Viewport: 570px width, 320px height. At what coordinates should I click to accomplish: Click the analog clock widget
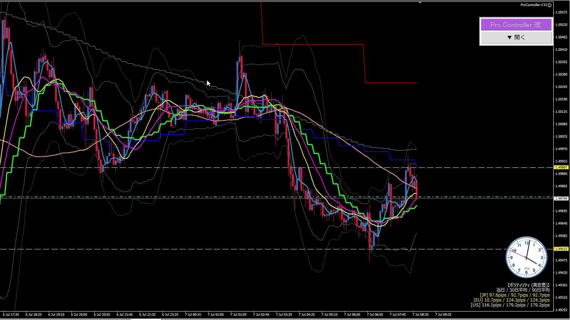coord(527,257)
